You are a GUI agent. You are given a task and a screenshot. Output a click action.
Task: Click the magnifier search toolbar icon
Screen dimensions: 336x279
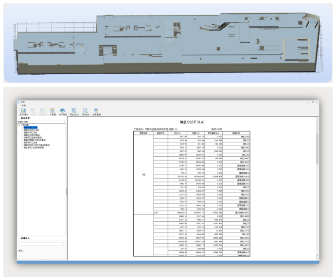33,110
